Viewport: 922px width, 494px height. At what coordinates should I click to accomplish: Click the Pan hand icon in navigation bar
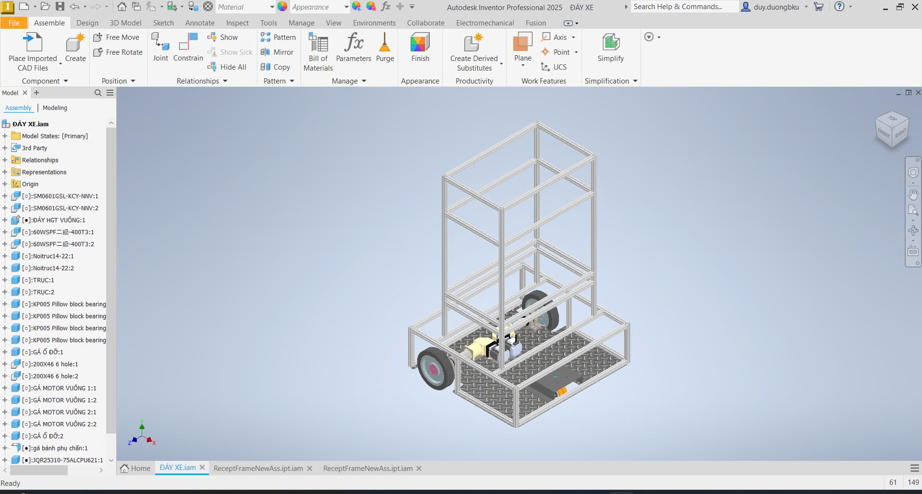[x=913, y=194]
